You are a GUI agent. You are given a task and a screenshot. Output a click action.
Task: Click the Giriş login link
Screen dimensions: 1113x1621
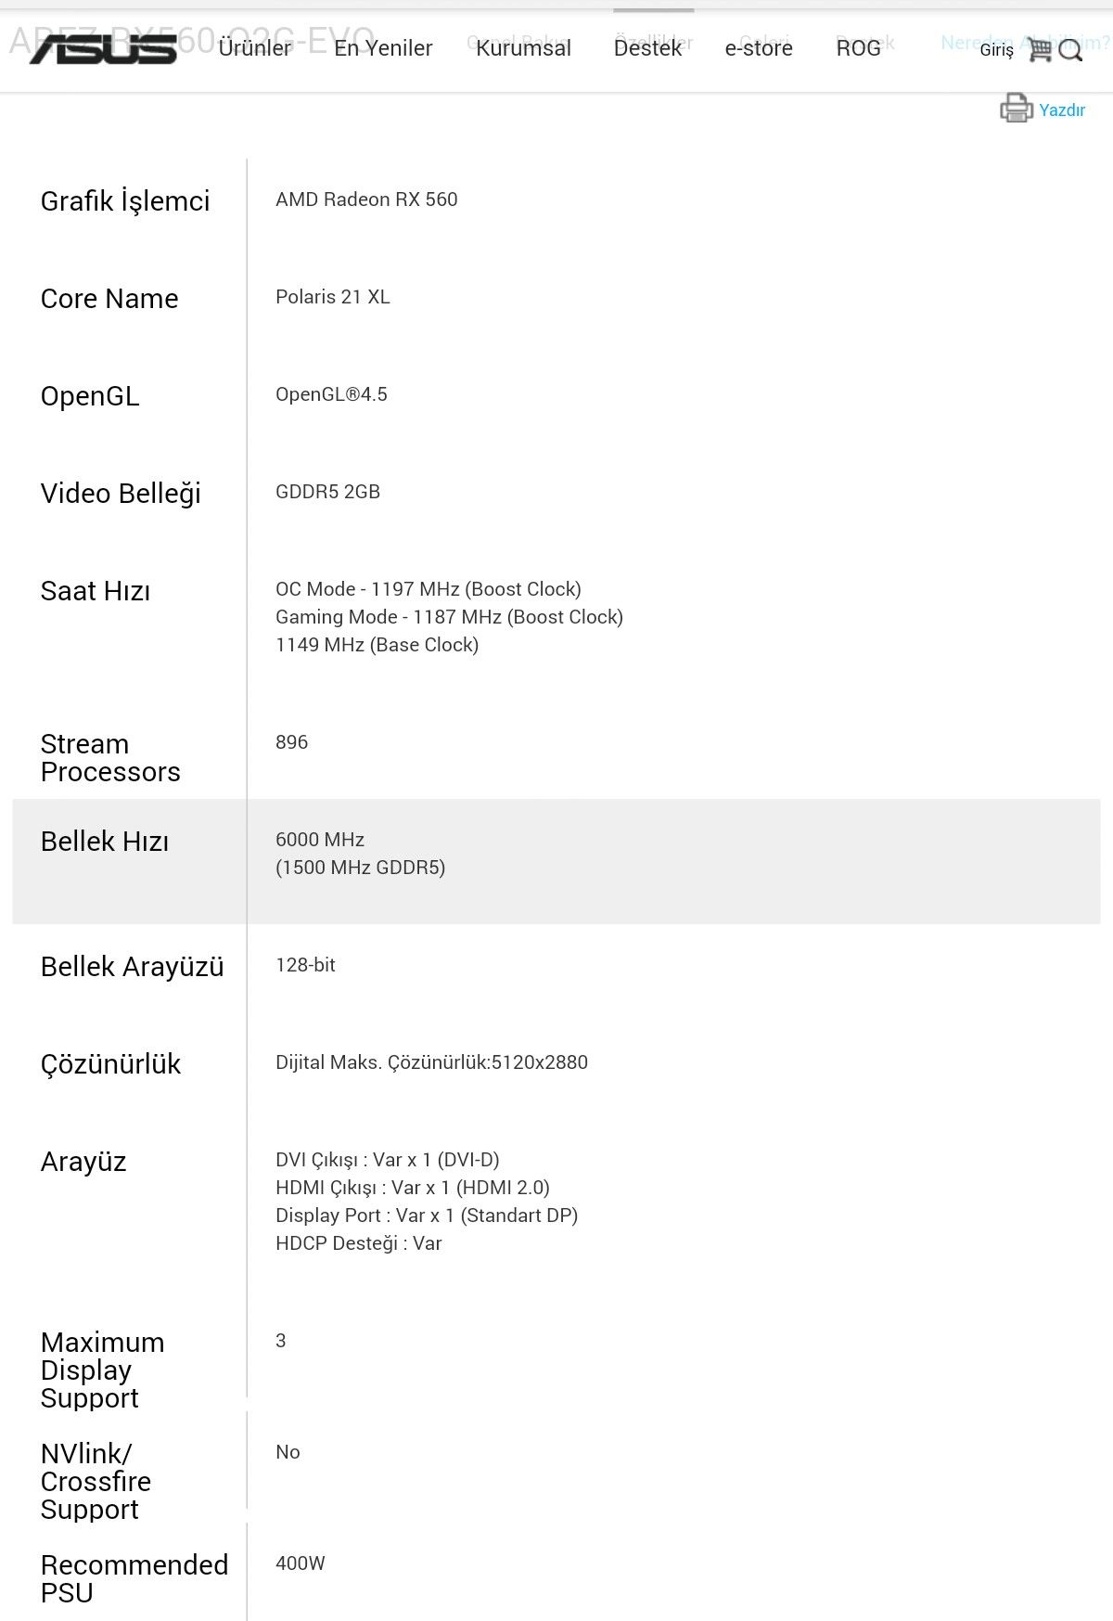coord(996,50)
